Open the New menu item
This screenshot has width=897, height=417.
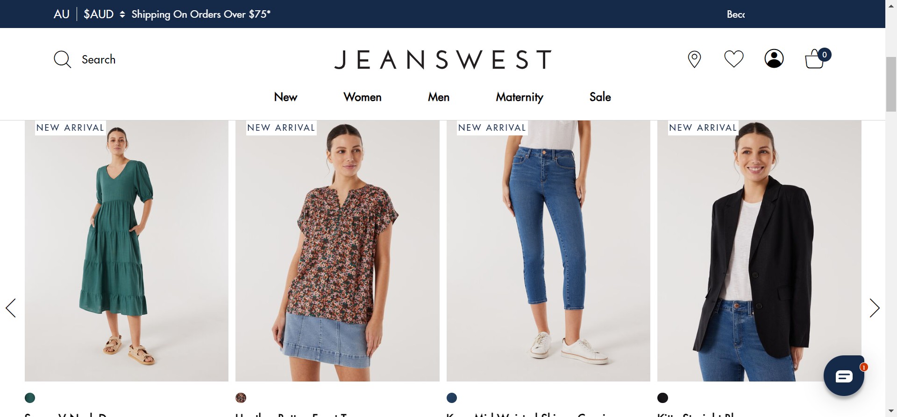[x=285, y=97]
